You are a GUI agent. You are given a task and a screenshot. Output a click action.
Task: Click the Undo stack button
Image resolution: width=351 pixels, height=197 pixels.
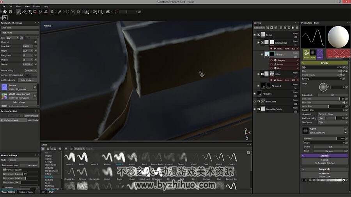click(19, 28)
